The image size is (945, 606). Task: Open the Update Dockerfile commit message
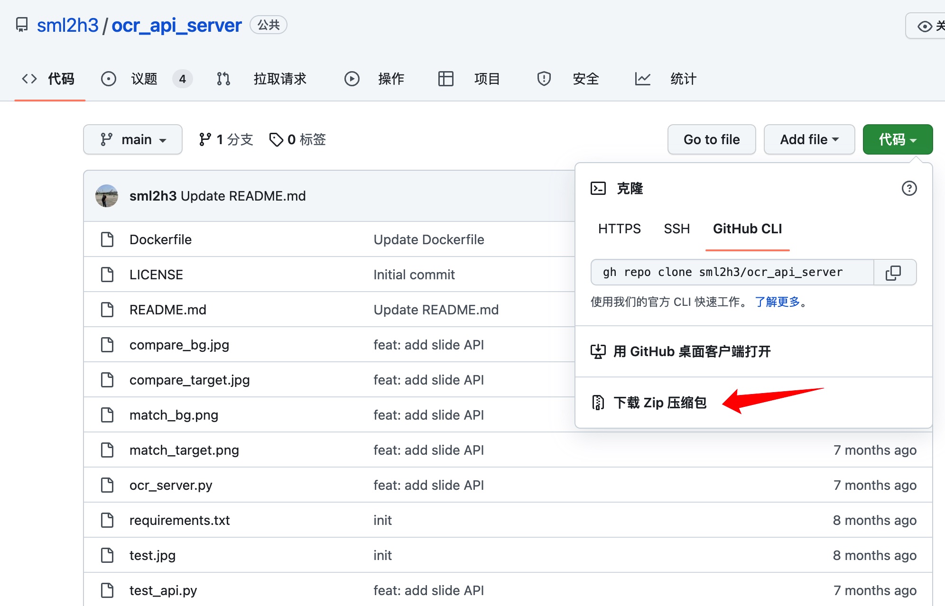pyautogui.click(x=429, y=239)
